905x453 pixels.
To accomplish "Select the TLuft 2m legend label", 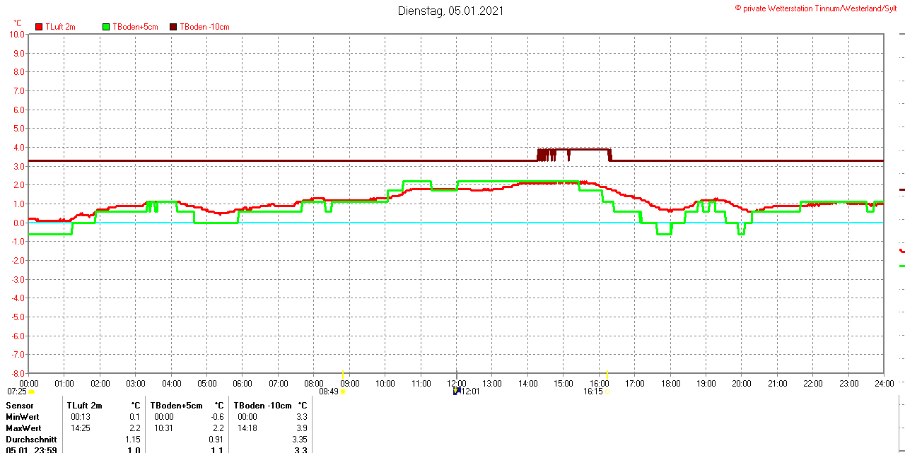I will click(x=60, y=27).
